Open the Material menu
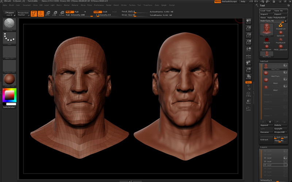This screenshot has width=292, height=182. (x=75, y=5)
